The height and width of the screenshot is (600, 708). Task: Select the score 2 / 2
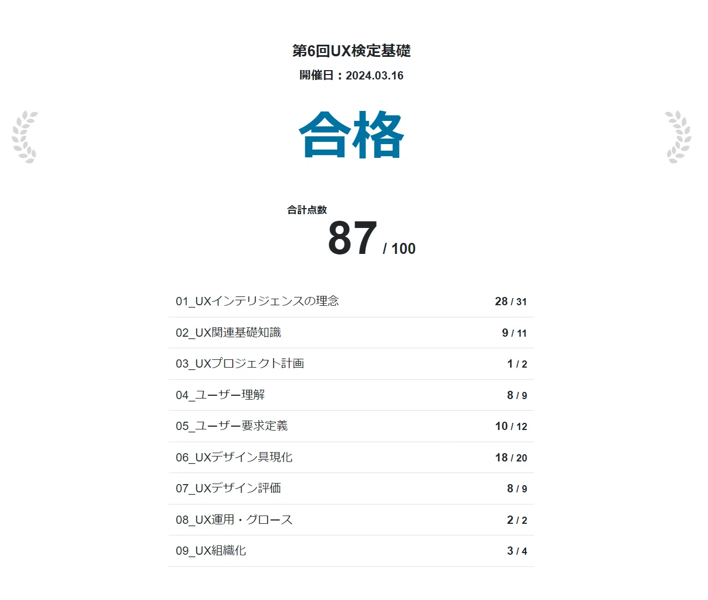(517, 520)
